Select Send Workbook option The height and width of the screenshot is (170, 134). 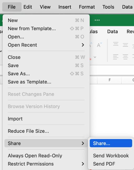pos(111,156)
